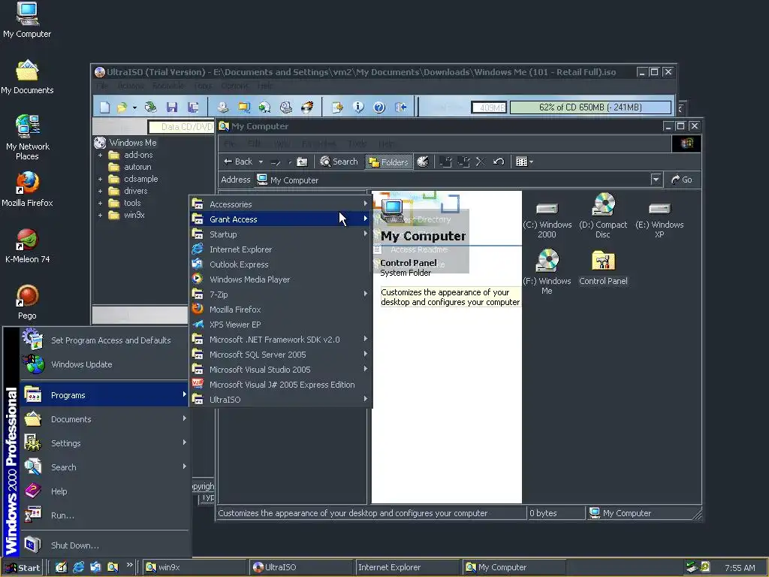Click the blue Information icon in UltraISO toolbar

[x=358, y=107]
